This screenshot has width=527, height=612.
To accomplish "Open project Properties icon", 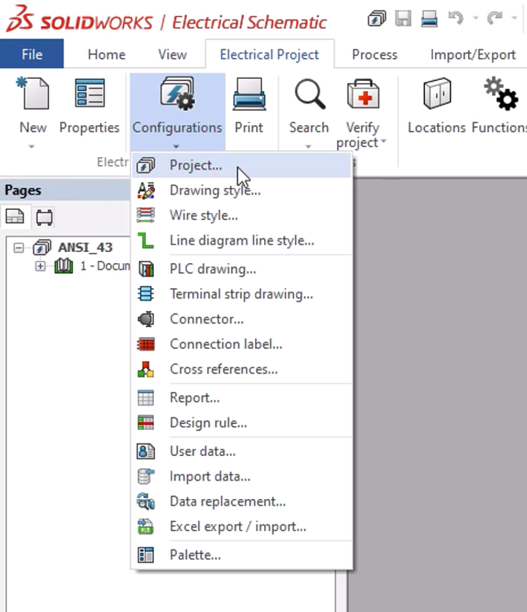I will pyautogui.click(x=89, y=93).
